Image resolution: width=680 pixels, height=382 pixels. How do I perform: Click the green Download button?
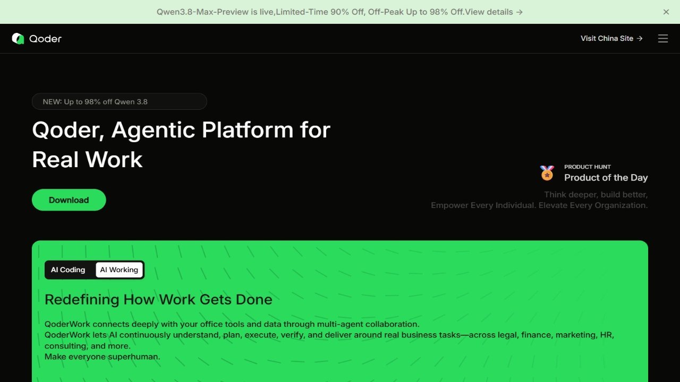69,200
